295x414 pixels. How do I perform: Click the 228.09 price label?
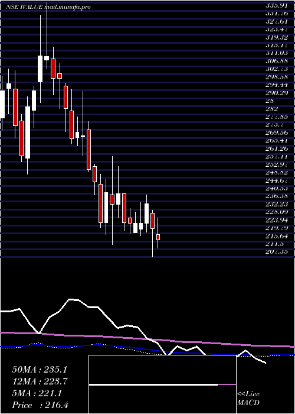[x=276, y=212]
